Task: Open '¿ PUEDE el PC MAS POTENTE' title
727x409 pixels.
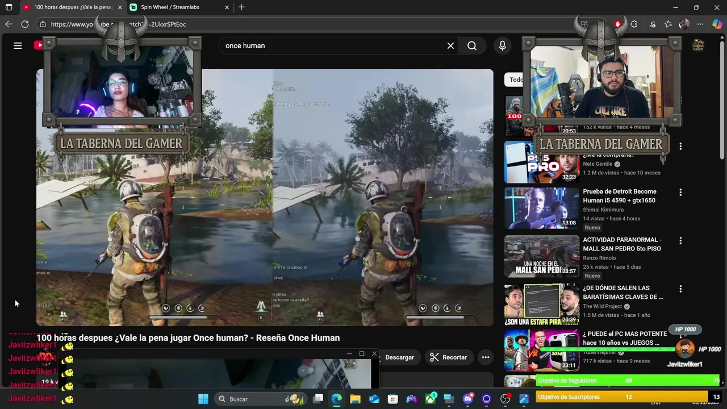Action: click(x=625, y=338)
